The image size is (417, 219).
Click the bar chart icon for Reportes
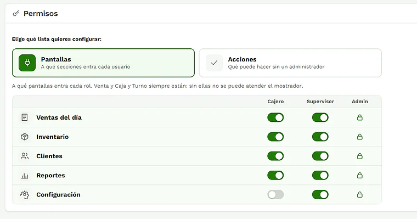[25, 176]
